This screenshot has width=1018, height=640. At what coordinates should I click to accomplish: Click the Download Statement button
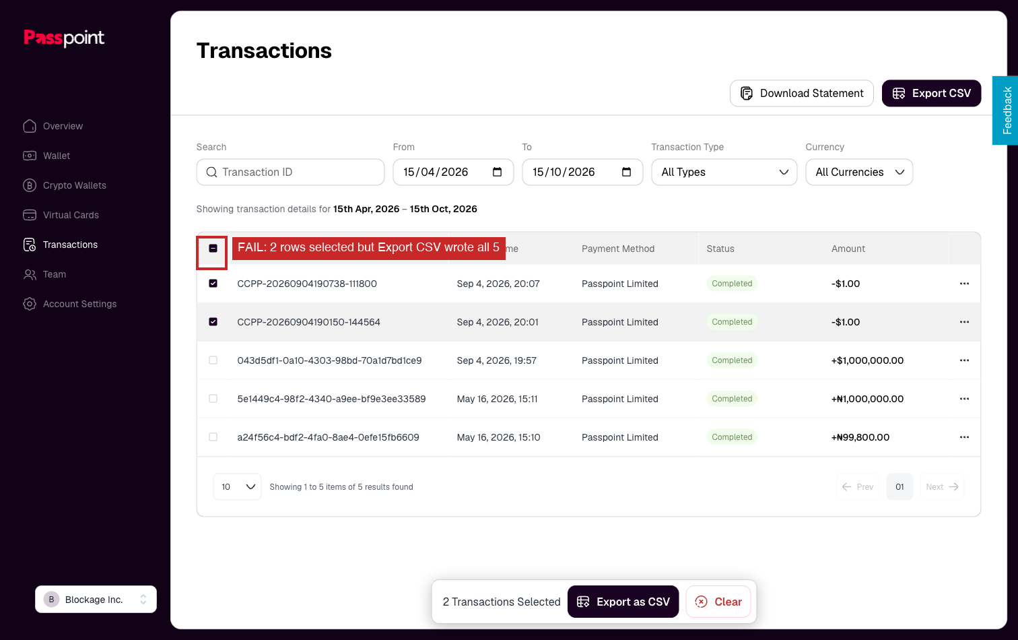(802, 93)
